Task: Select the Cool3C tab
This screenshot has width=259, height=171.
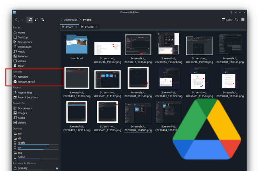Action: pyautogui.click(x=86, y=27)
